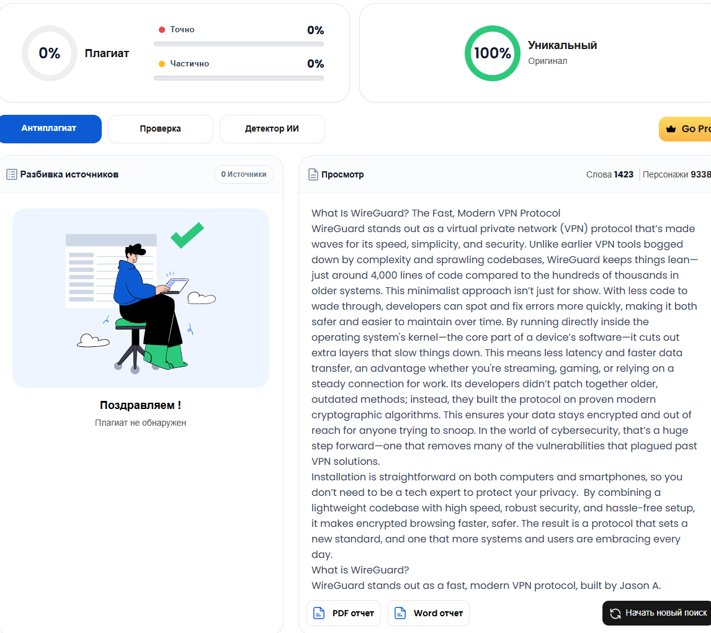Screen dimensions: 711x633
Task: Click the Точно progress bar
Action: point(239,44)
